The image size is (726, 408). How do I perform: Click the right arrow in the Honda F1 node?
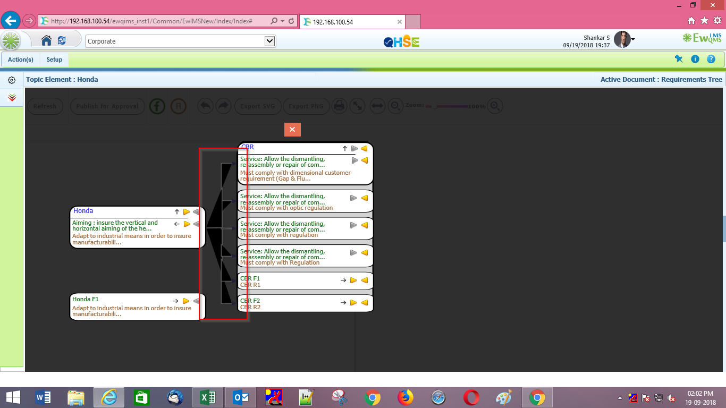click(x=175, y=301)
